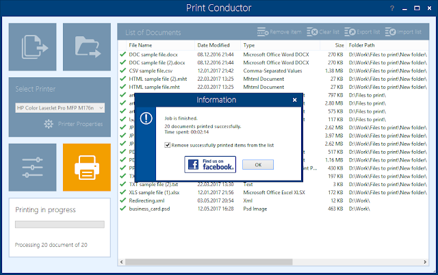Click the Find us on Facebook button

(210, 164)
